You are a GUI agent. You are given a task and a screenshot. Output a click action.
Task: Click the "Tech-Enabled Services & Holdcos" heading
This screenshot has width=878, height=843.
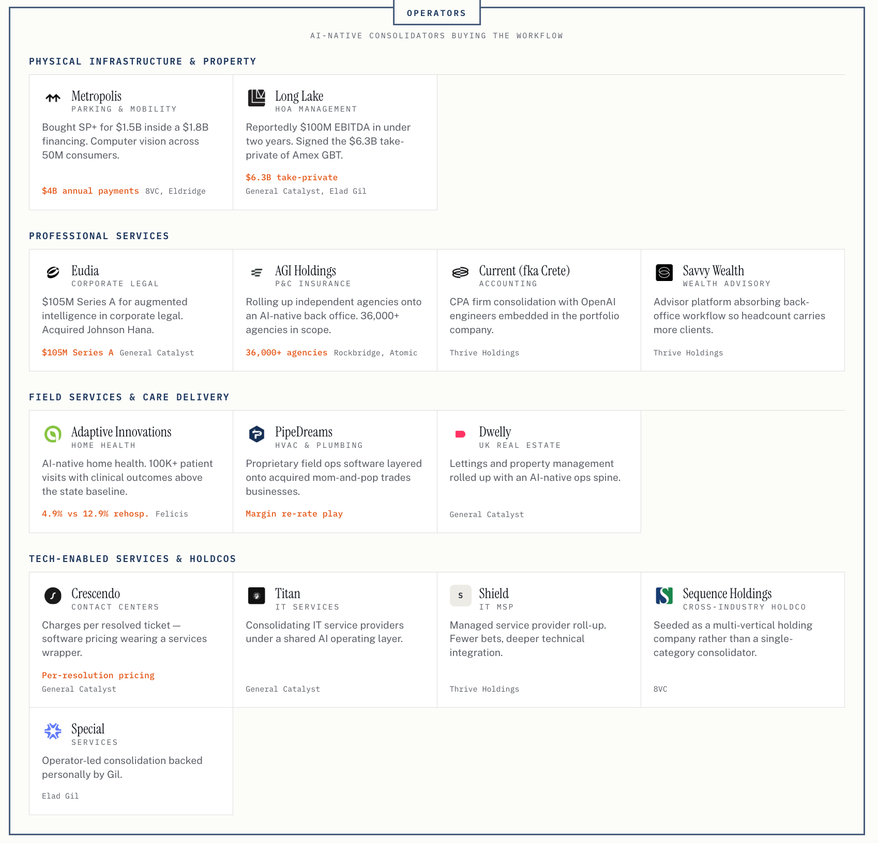(132, 559)
